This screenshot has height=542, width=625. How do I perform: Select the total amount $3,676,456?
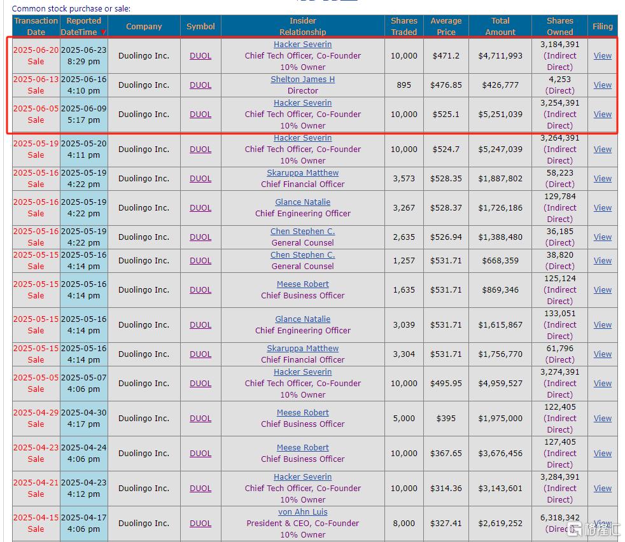tap(500, 454)
